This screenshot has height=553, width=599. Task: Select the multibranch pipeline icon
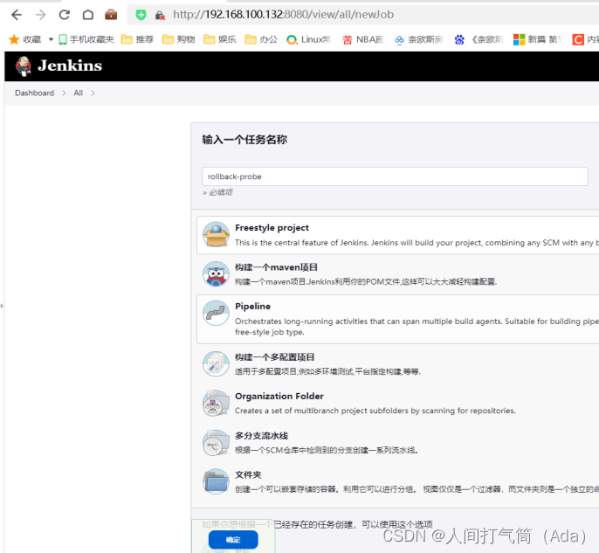click(x=216, y=443)
